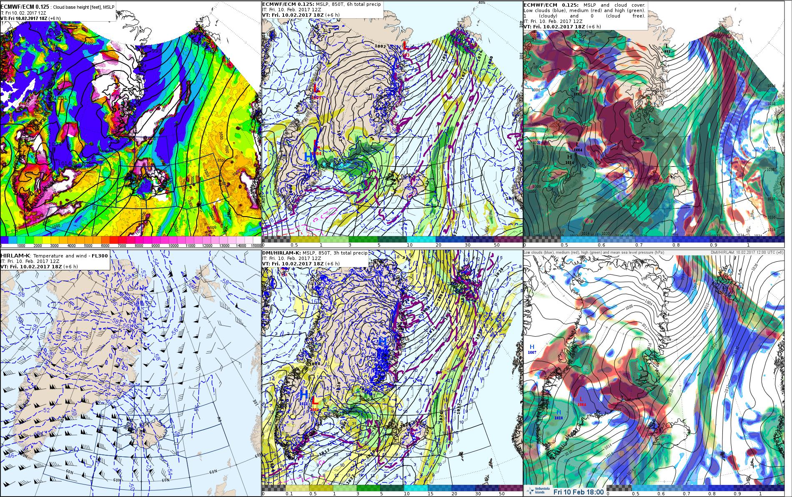Viewport: 792px width, 497px height.
Task: Open the DMI/HIRLAM-K 3h total precip map
Action: point(392,373)
